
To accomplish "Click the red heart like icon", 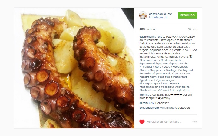I will 142,122.
